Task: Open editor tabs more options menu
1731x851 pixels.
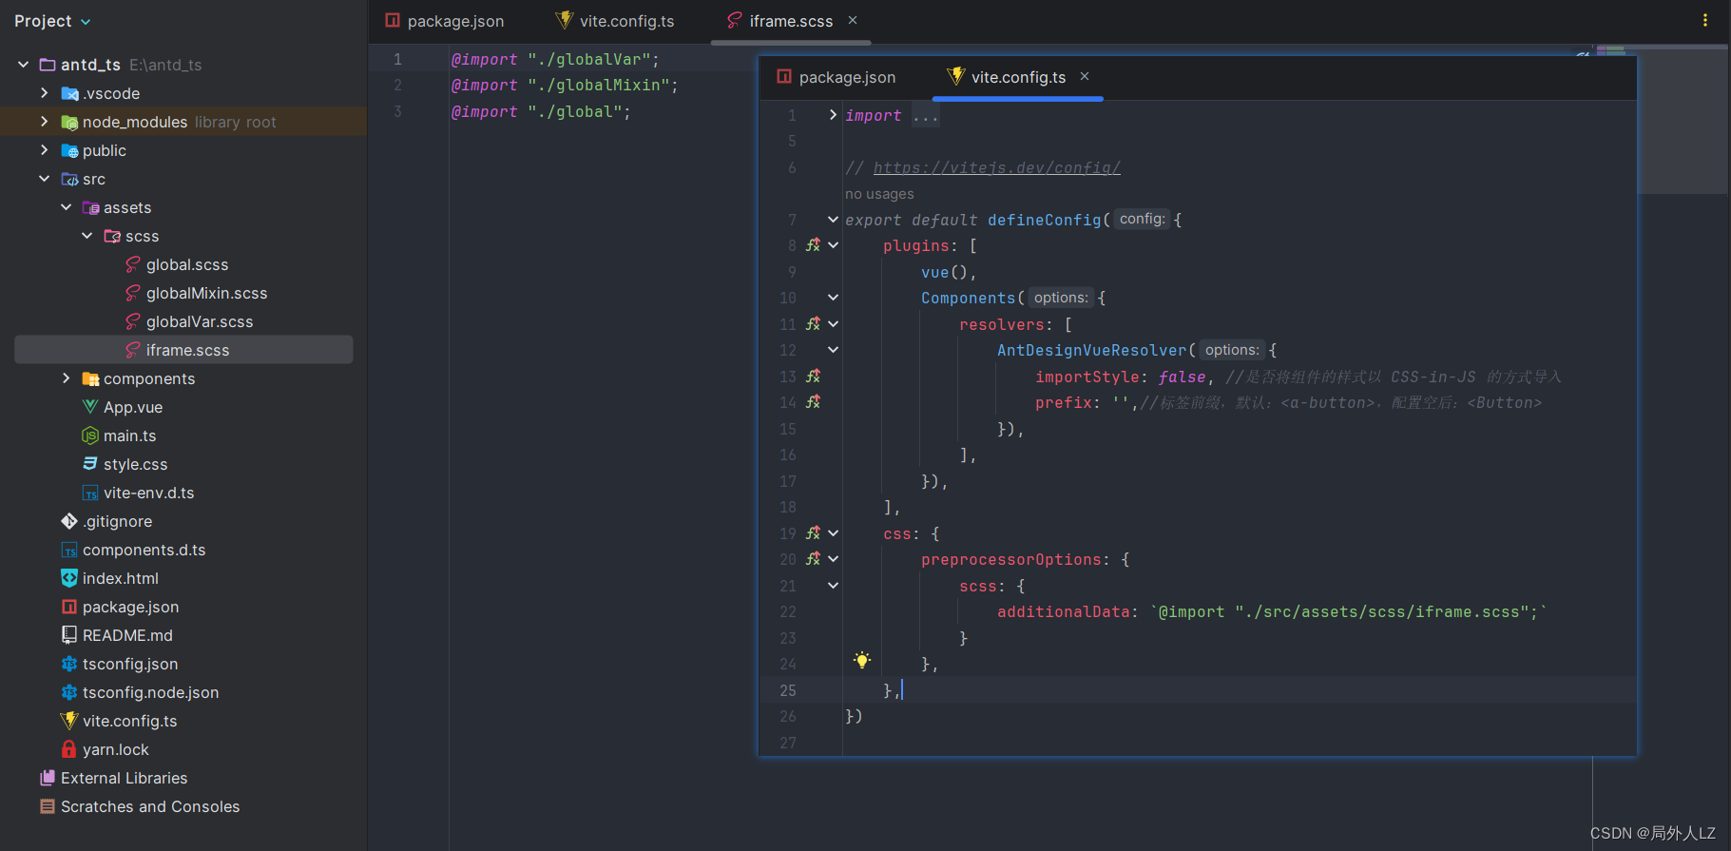Action: [x=1705, y=20]
